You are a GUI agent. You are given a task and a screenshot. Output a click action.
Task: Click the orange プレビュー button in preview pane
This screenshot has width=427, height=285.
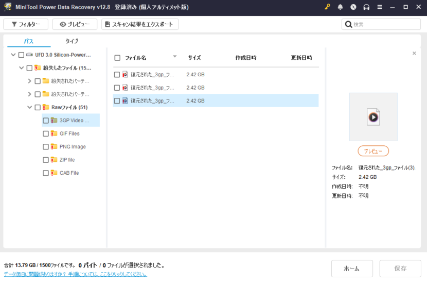click(373, 151)
